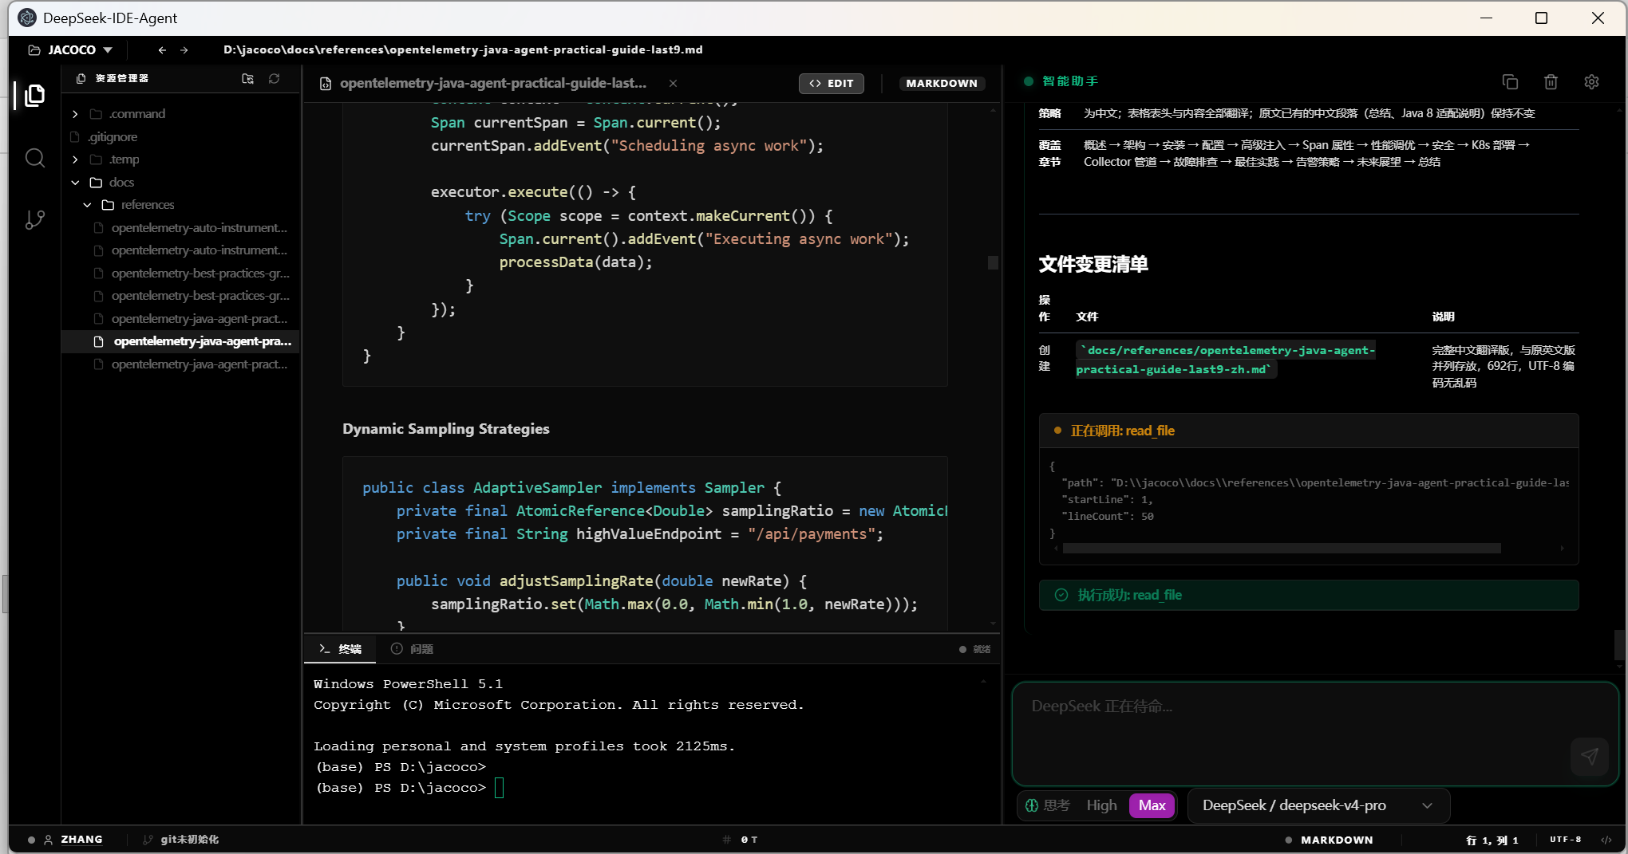Viewport: 1628px width, 854px height.
Task: Open the Search icon in activity bar
Action: click(34, 158)
